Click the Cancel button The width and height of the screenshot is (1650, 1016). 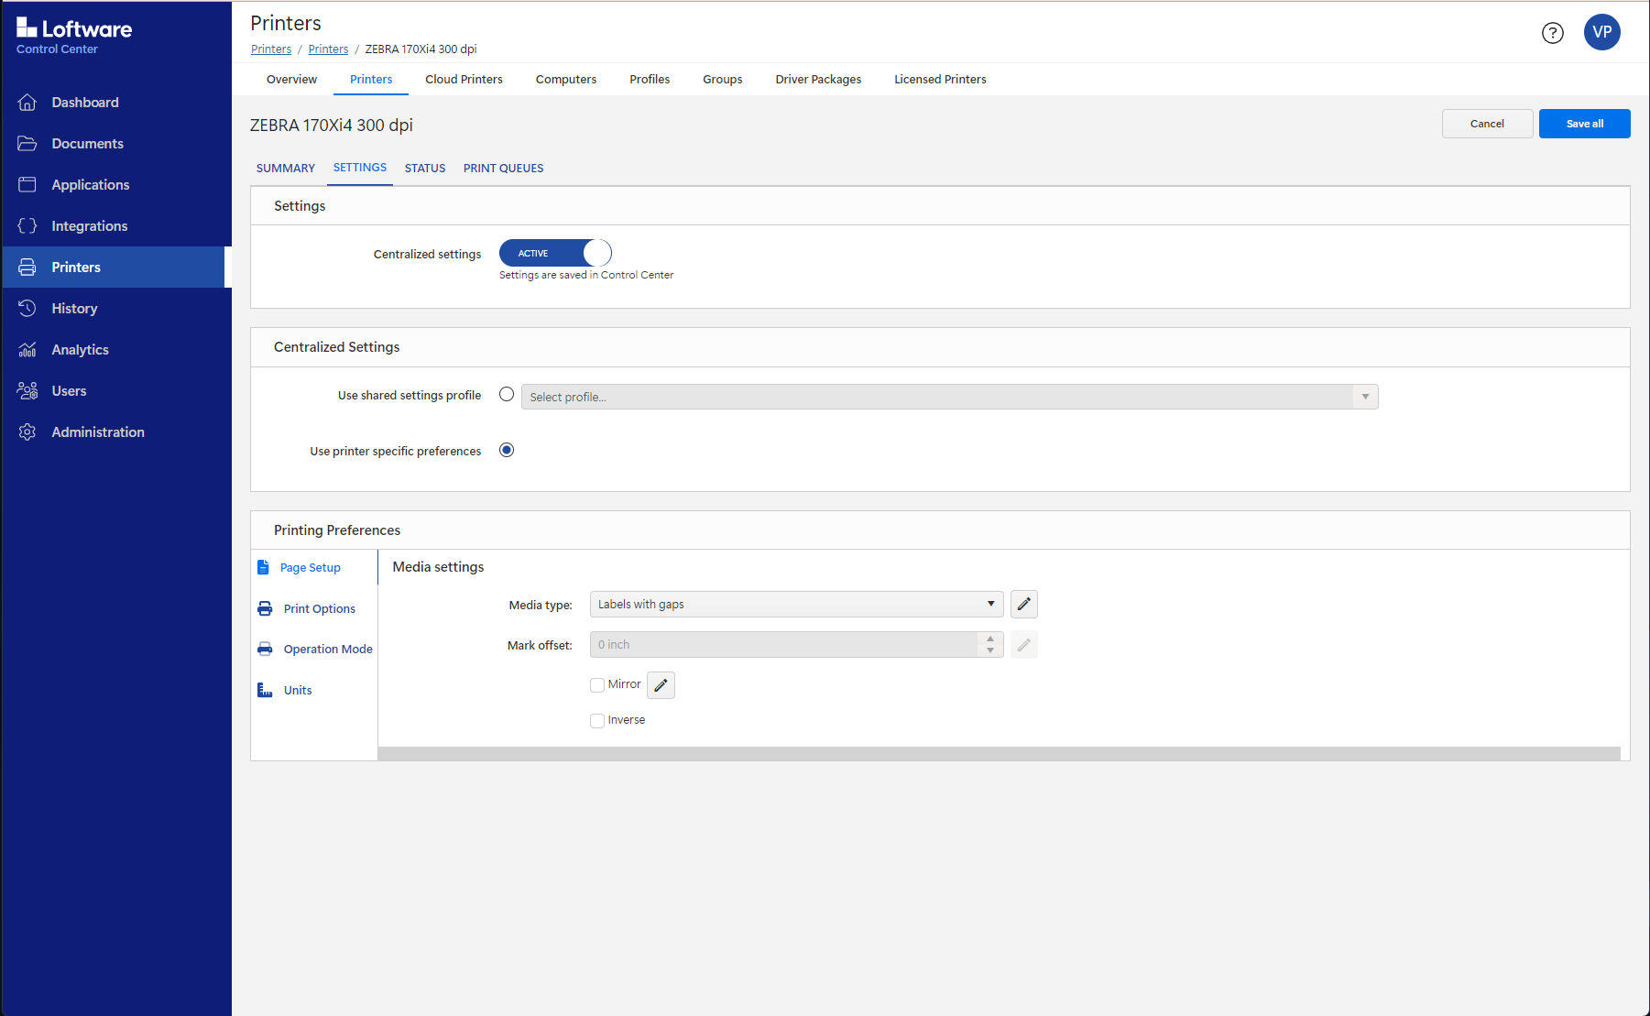click(1487, 124)
